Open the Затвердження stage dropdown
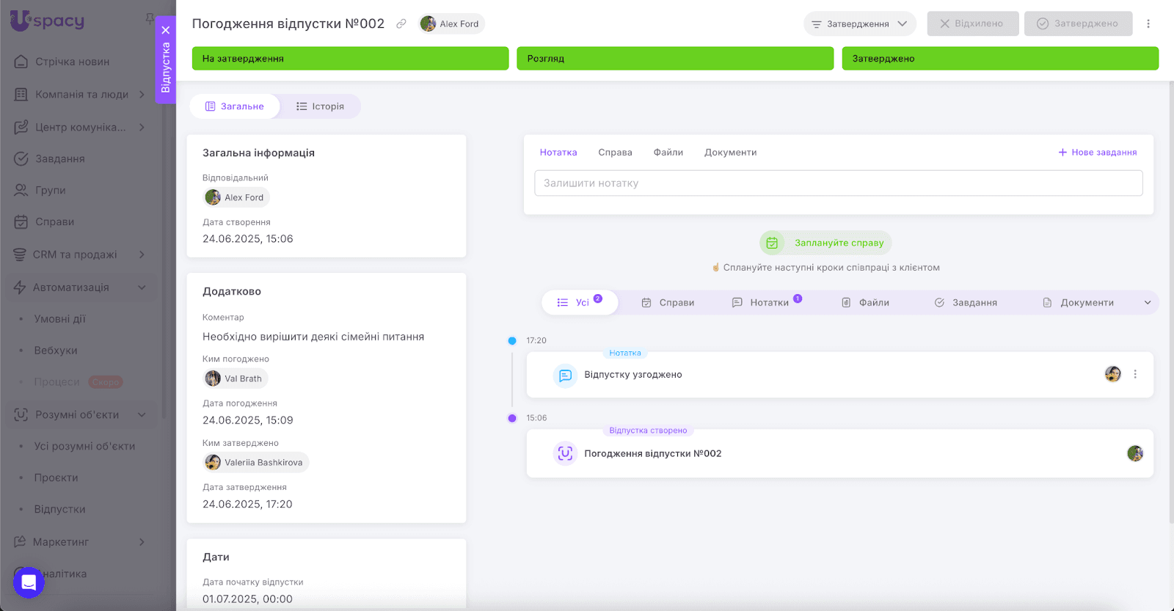Image resolution: width=1174 pixels, height=611 pixels. click(859, 23)
